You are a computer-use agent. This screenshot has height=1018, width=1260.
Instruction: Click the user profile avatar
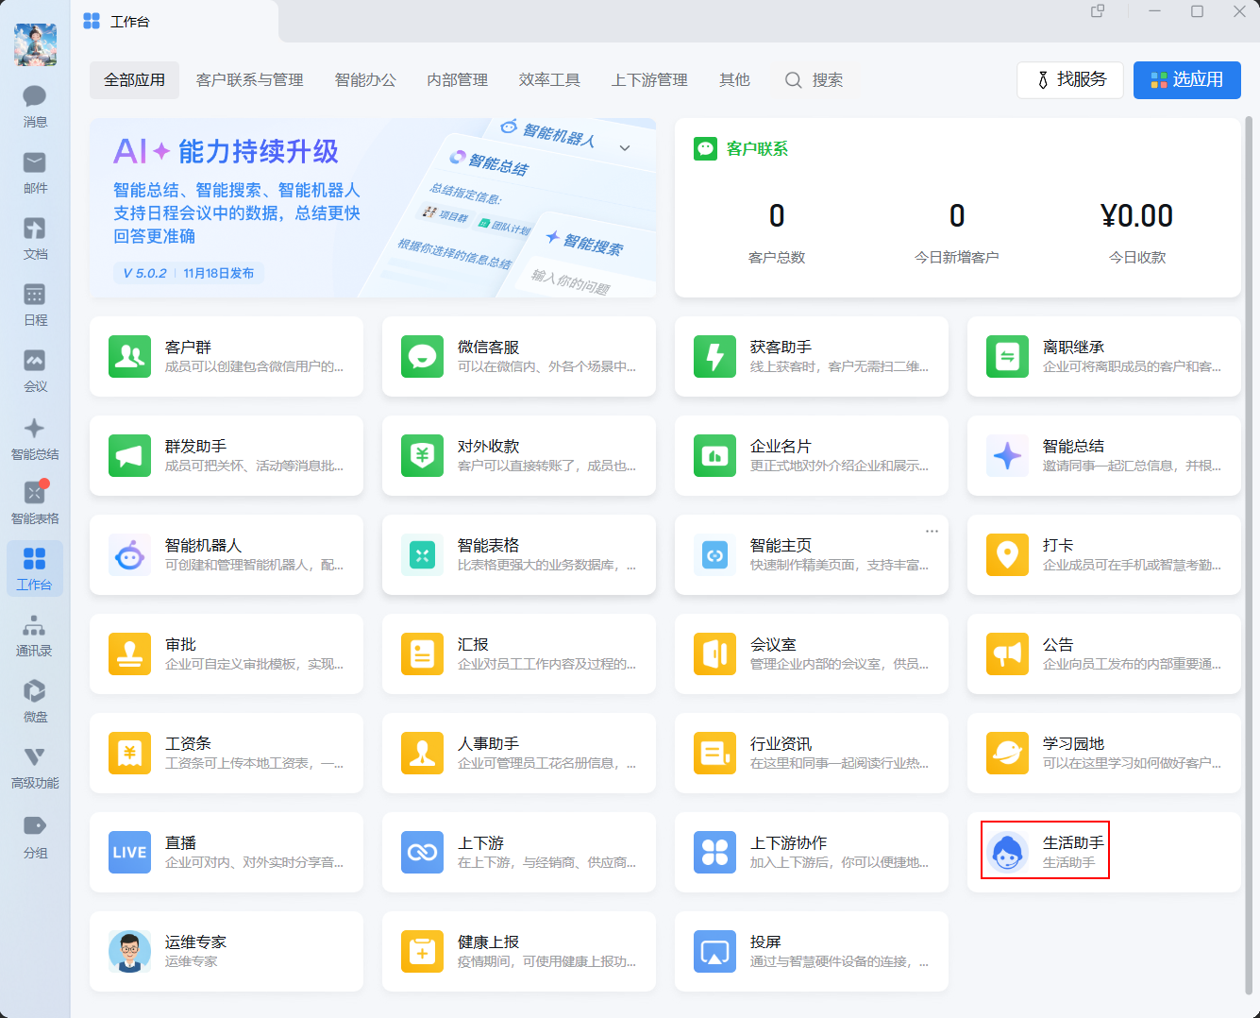point(35,44)
